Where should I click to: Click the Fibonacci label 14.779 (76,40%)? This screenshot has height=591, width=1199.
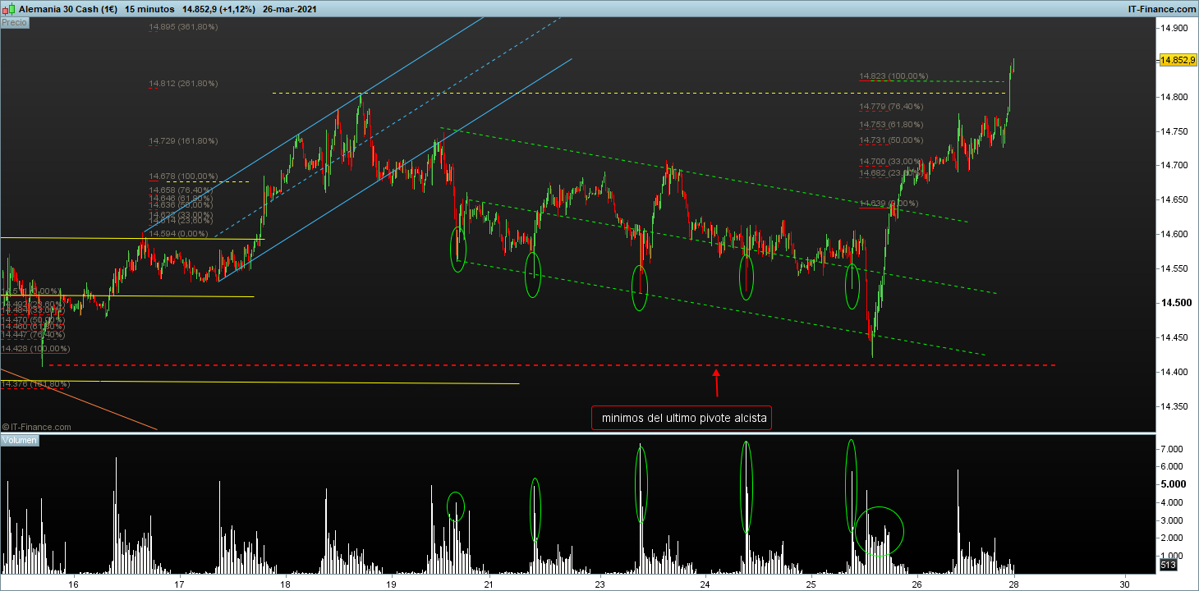891,107
